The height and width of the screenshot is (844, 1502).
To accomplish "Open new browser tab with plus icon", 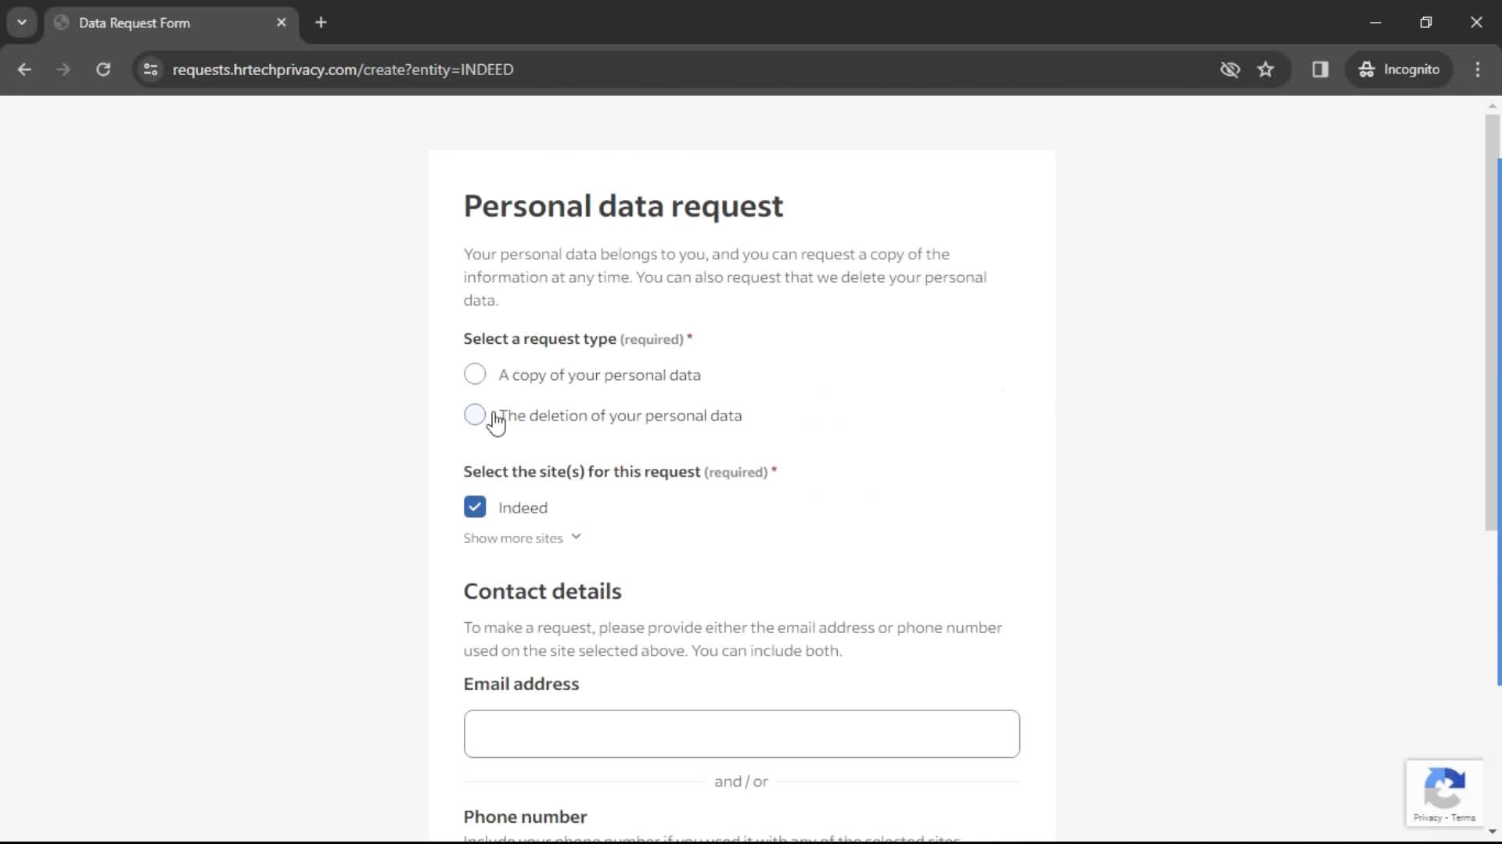I will (x=322, y=23).
